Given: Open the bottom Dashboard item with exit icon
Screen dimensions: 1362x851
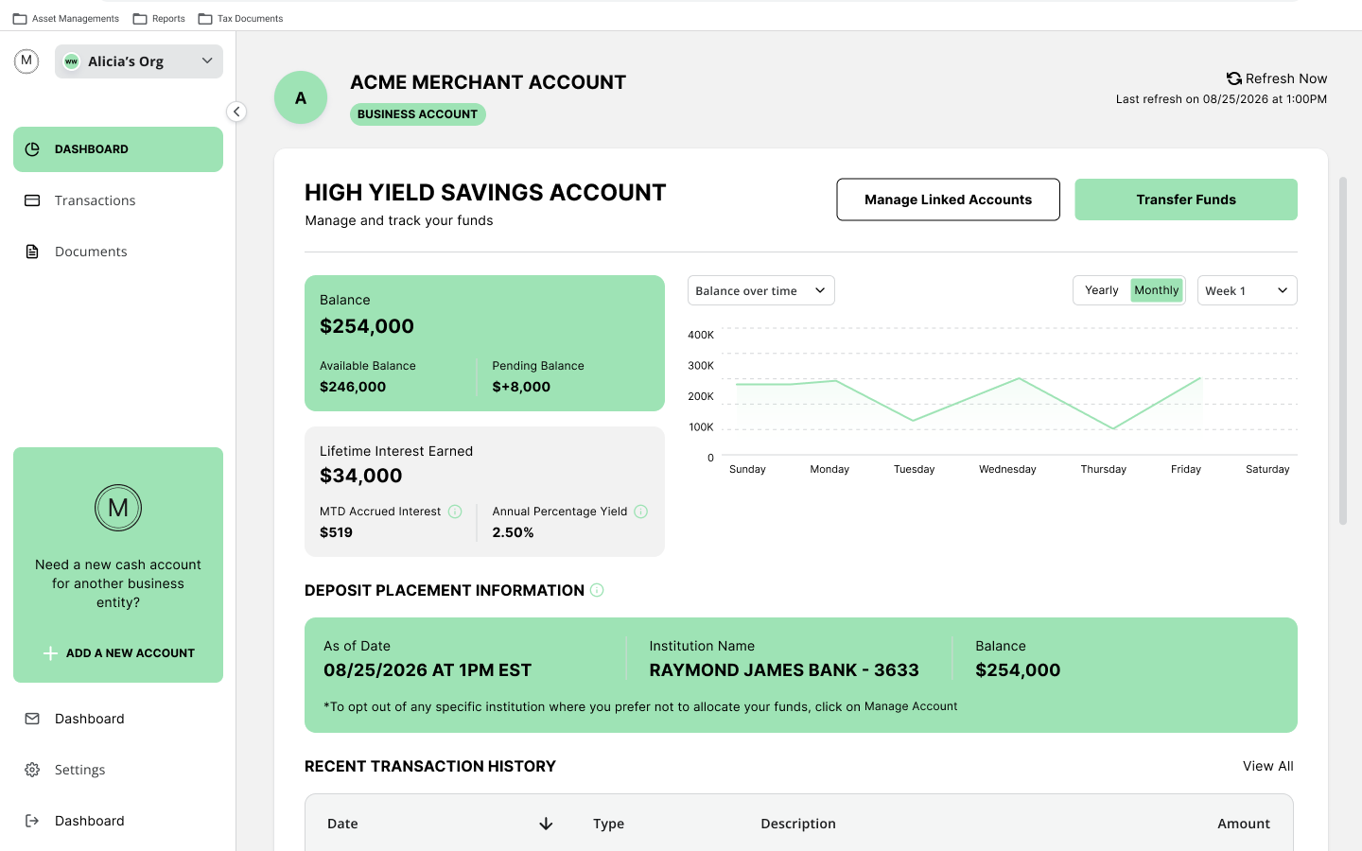Looking at the screenshot, I should click(118, 821).
